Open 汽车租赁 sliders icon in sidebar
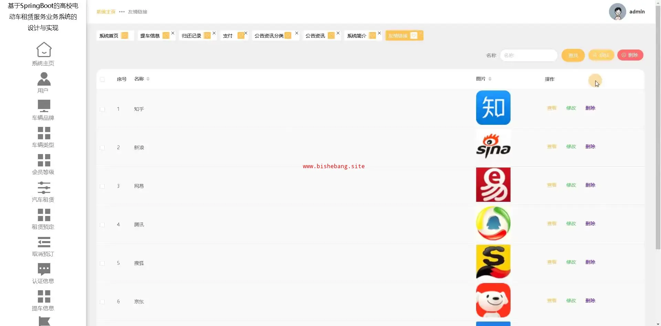Viewport: 661px width, 326px height. click(44, 187)
